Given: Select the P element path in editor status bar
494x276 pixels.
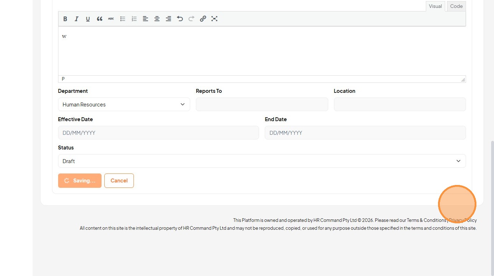Looking at the screenshot, I should [x=63, y=79].
